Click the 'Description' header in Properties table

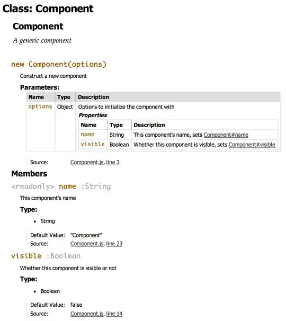149,125
